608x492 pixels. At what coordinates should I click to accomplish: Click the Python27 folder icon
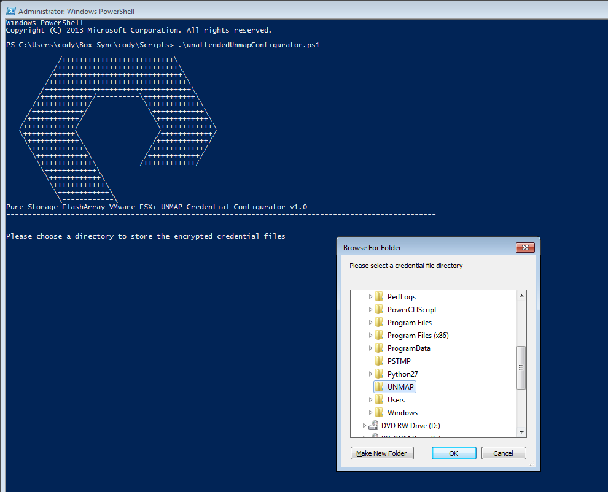click(379, 374)
